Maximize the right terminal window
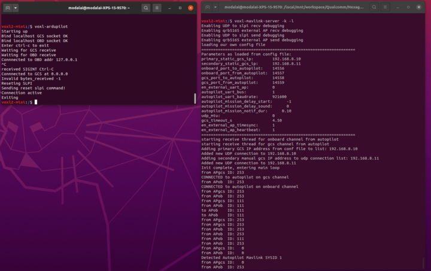The width and height of the screenshot is (431, 271). point(408,7)
